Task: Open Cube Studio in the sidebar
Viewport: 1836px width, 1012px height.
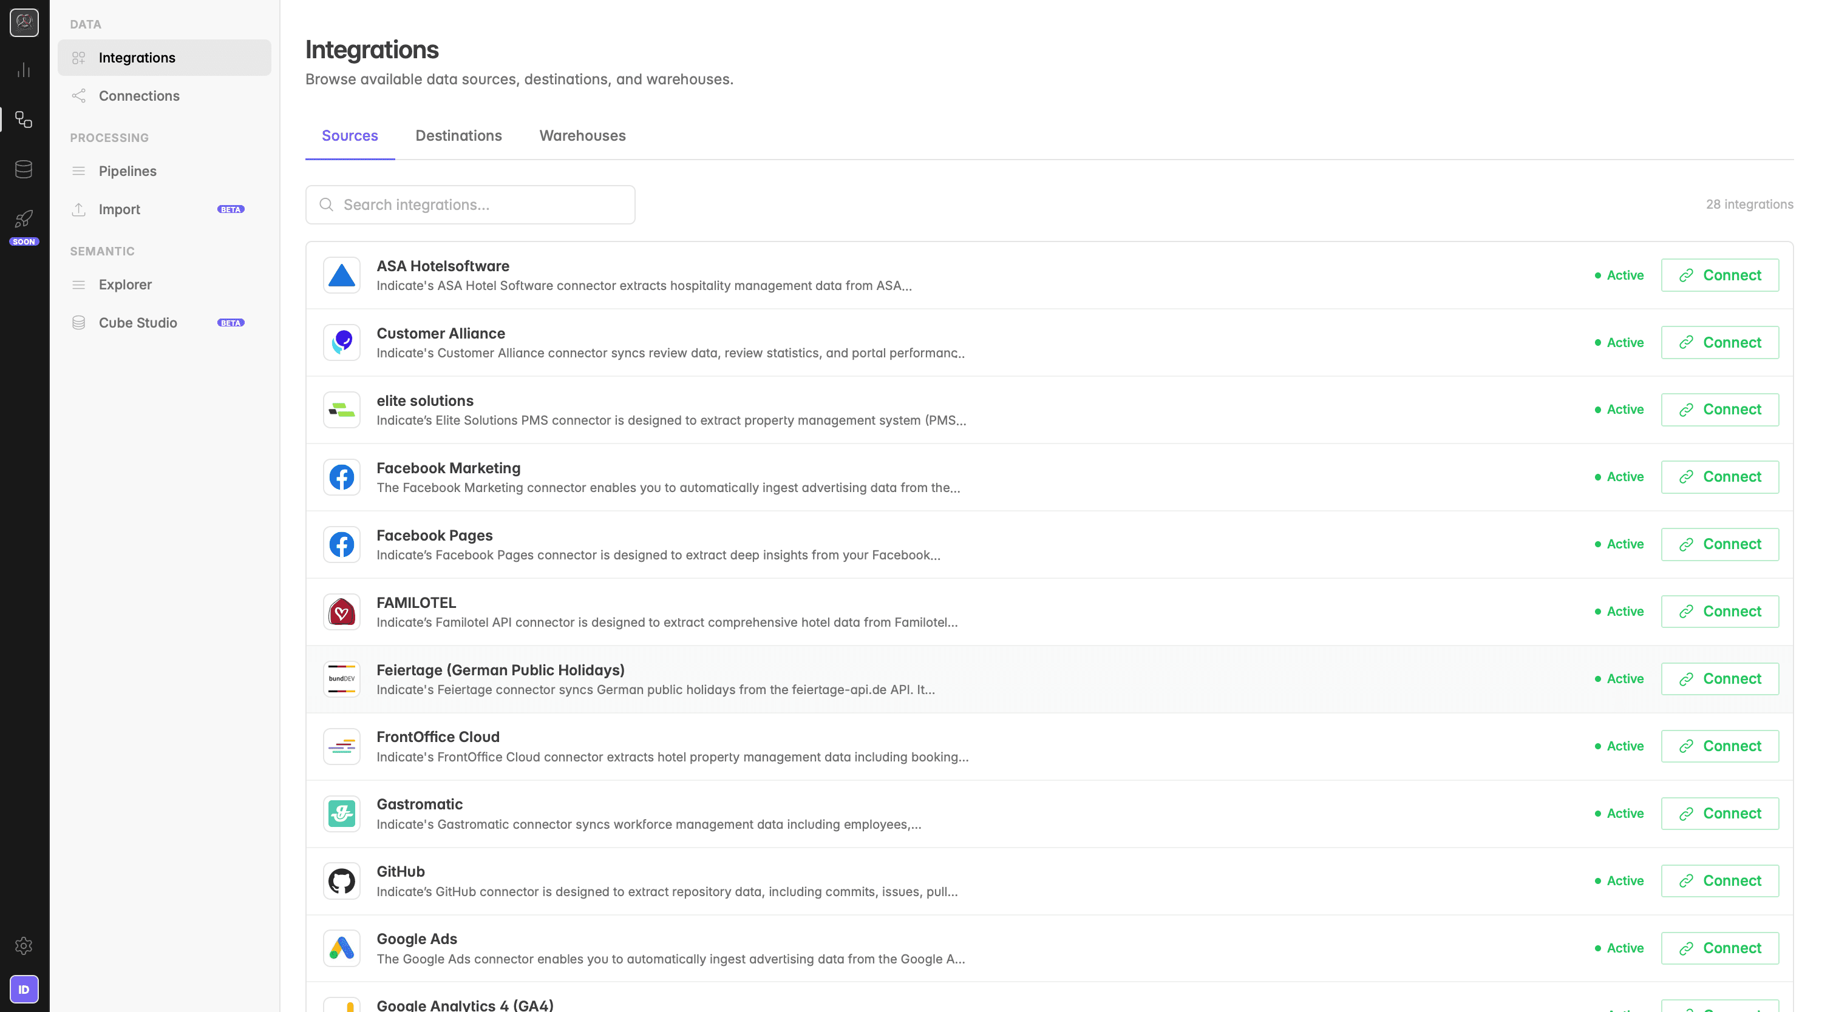Action: coord(165,323)
